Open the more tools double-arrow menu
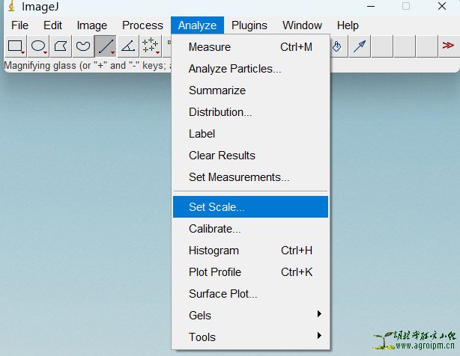Image resolution: width=460 pixels, height=356 pixels. click(448, 46)
